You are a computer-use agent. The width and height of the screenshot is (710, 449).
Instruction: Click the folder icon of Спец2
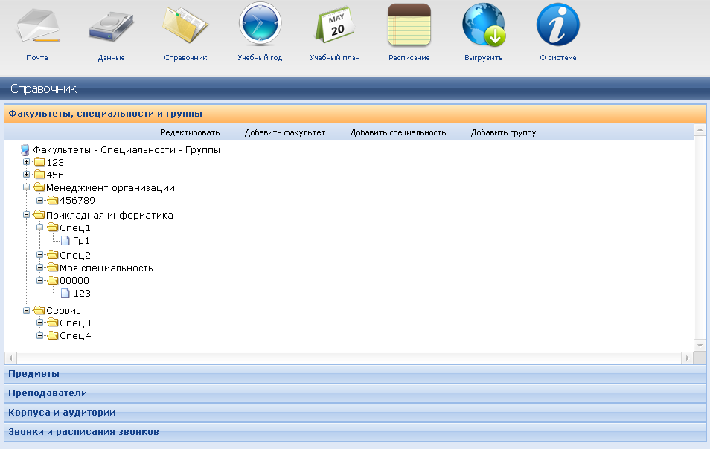[x=53, y=255]
